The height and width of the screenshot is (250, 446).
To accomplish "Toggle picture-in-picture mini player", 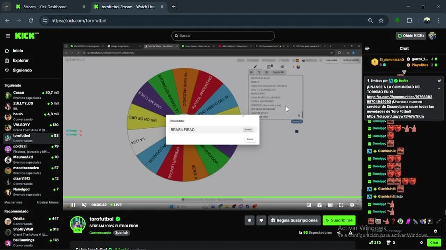I will pos(309,205).
